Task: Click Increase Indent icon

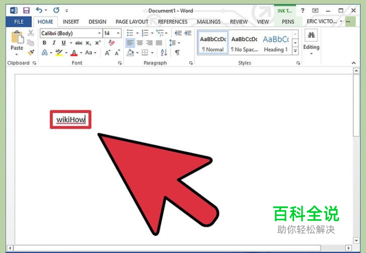Action: 188,33
